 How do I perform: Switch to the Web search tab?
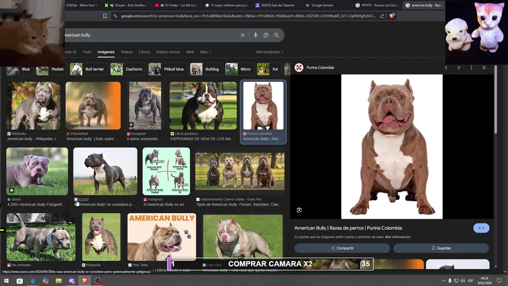[x=190, y=52]
